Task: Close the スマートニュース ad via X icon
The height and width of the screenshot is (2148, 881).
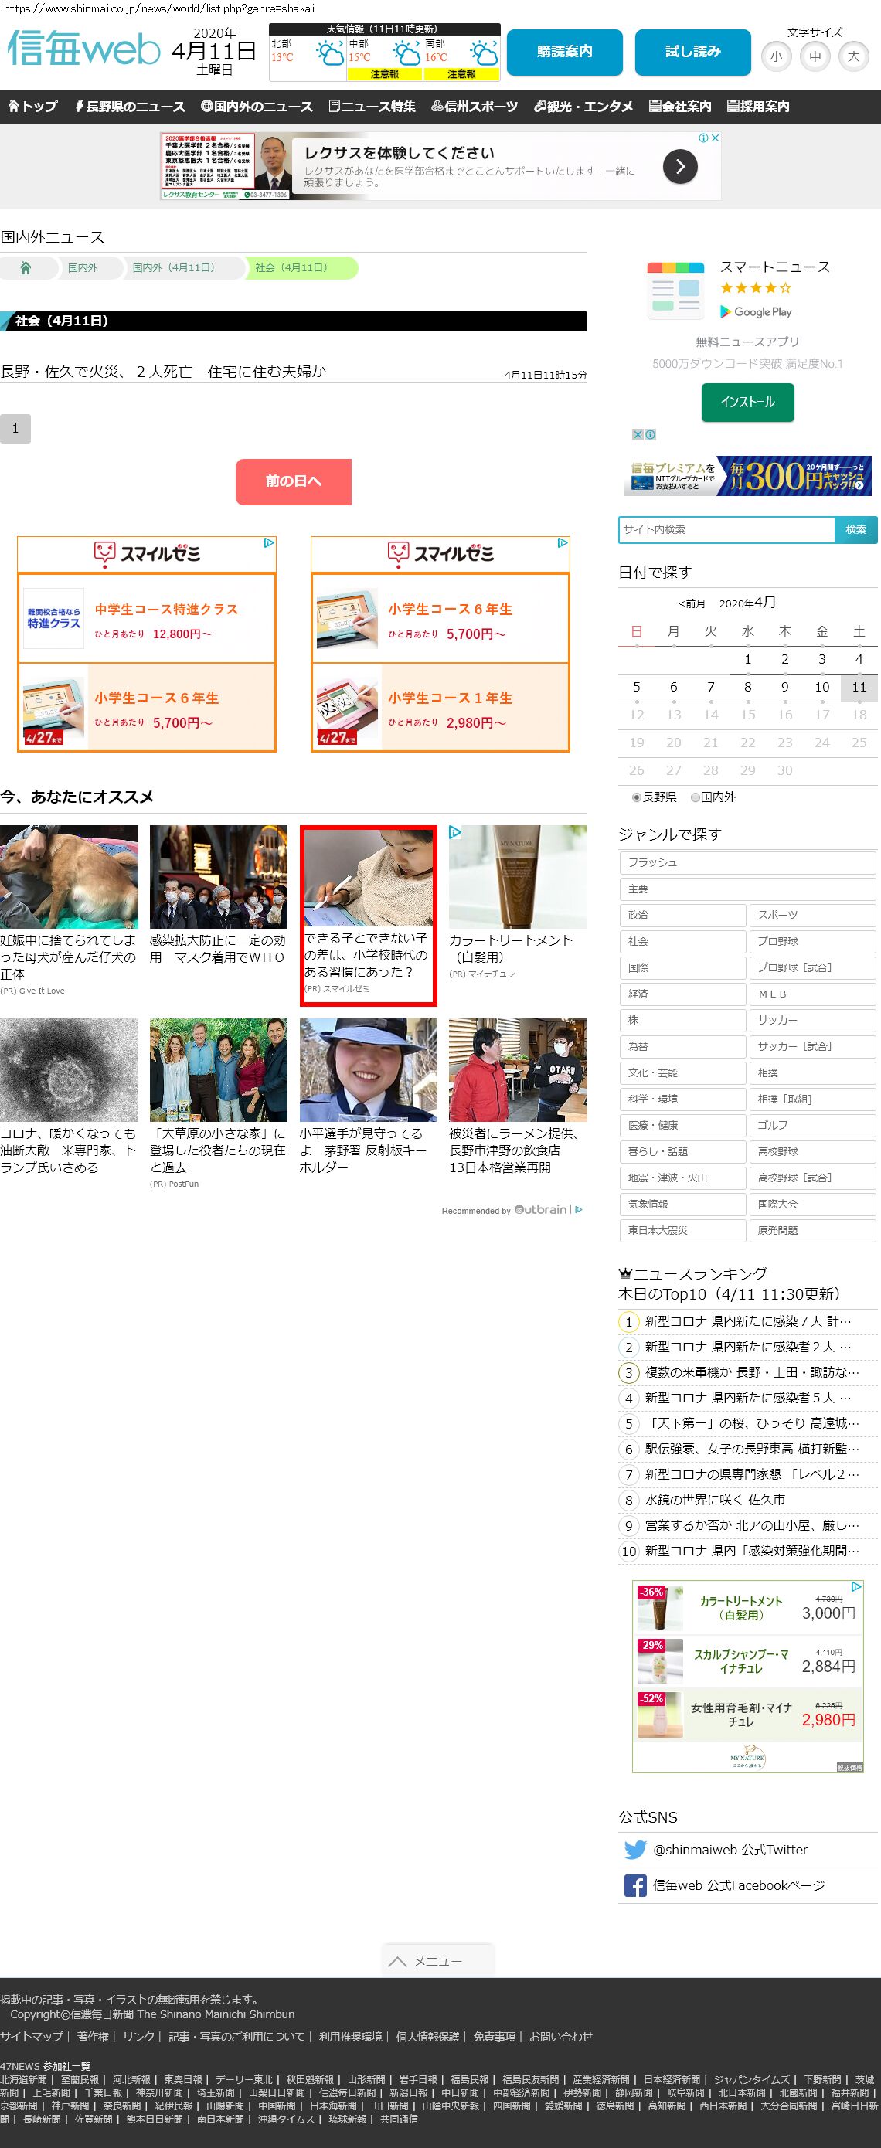Action: [638, 434]
